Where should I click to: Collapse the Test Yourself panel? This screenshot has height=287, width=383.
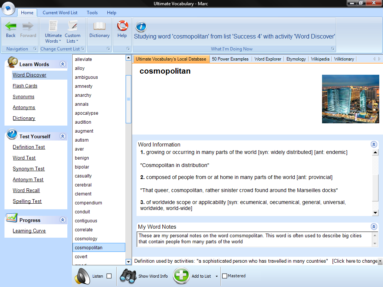62,136
